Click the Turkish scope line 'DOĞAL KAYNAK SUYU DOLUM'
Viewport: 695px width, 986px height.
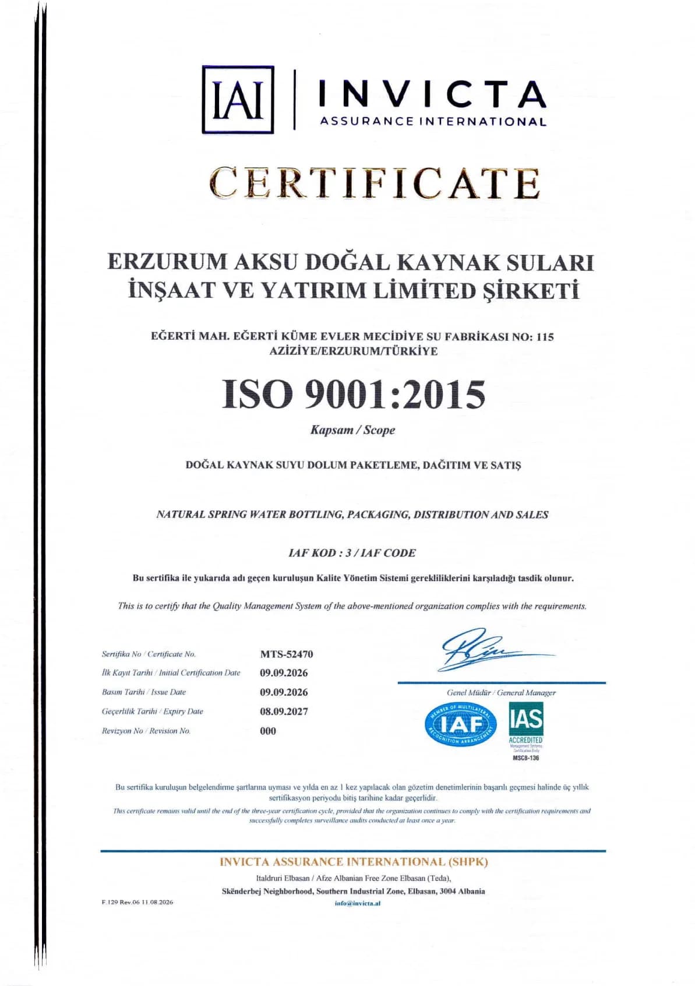pyautogui.click(x=353, y=466)
